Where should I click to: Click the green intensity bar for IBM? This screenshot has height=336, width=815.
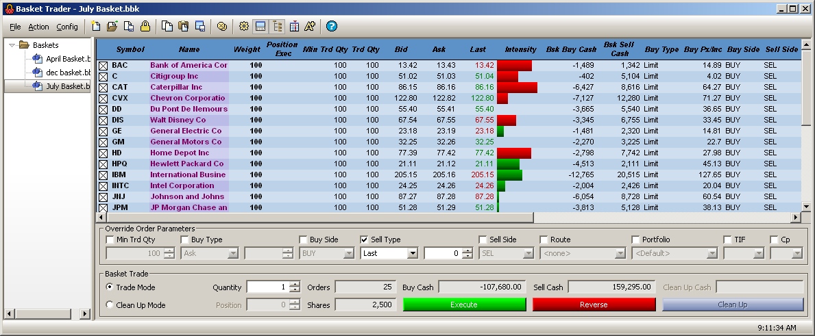click(510, 175)
